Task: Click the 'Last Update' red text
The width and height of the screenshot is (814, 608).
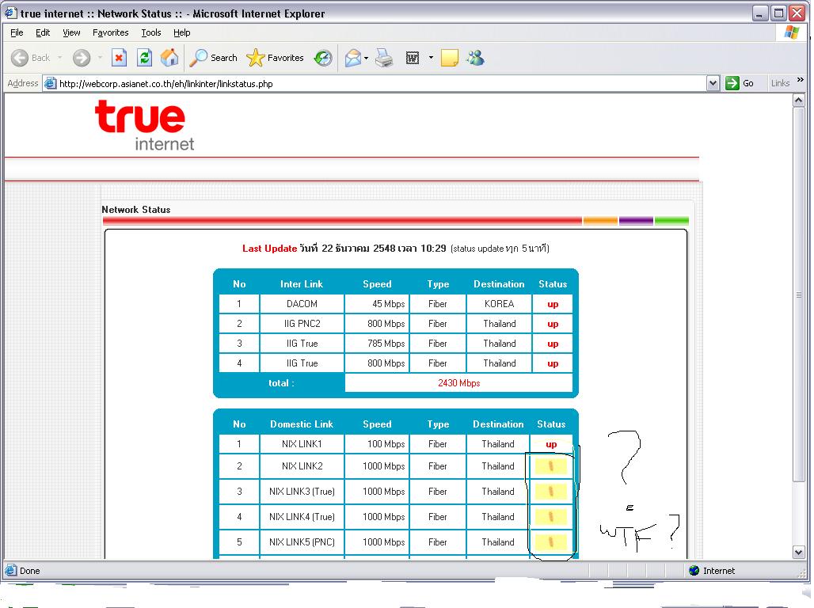Action: point(269,248)
